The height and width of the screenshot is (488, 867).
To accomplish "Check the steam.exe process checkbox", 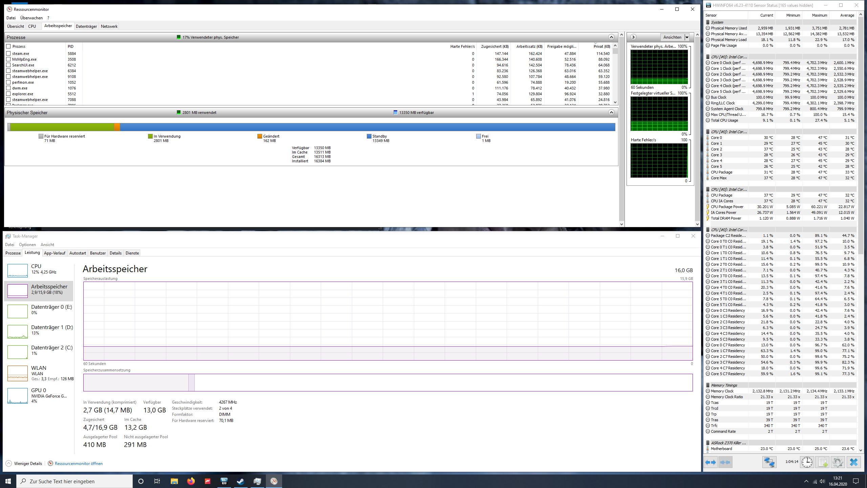I will (8, 54).
